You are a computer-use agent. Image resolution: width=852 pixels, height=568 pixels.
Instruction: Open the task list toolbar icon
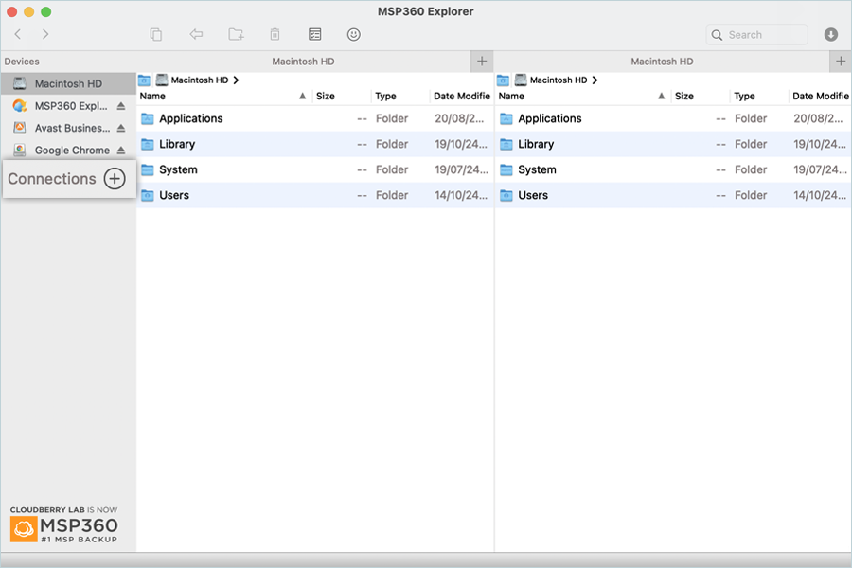coord(314,35)
